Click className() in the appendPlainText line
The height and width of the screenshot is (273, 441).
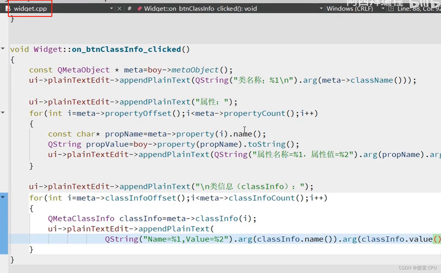pyautogui.click(x=377, y=80)
